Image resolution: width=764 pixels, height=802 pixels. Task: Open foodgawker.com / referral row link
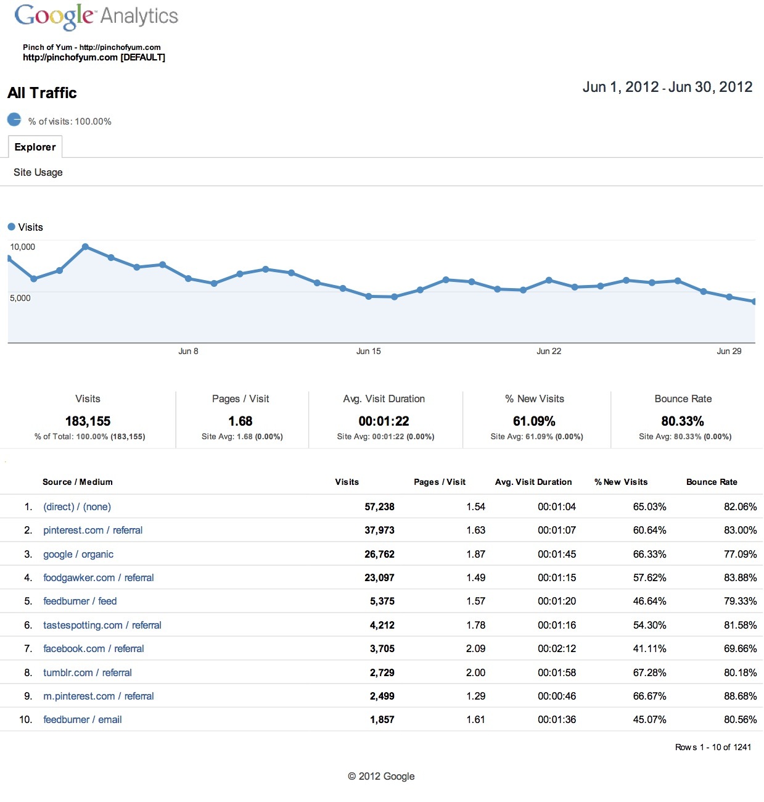[x=99, y=577]
